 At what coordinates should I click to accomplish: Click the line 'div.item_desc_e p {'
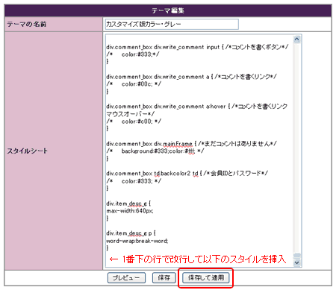[131, 233]
